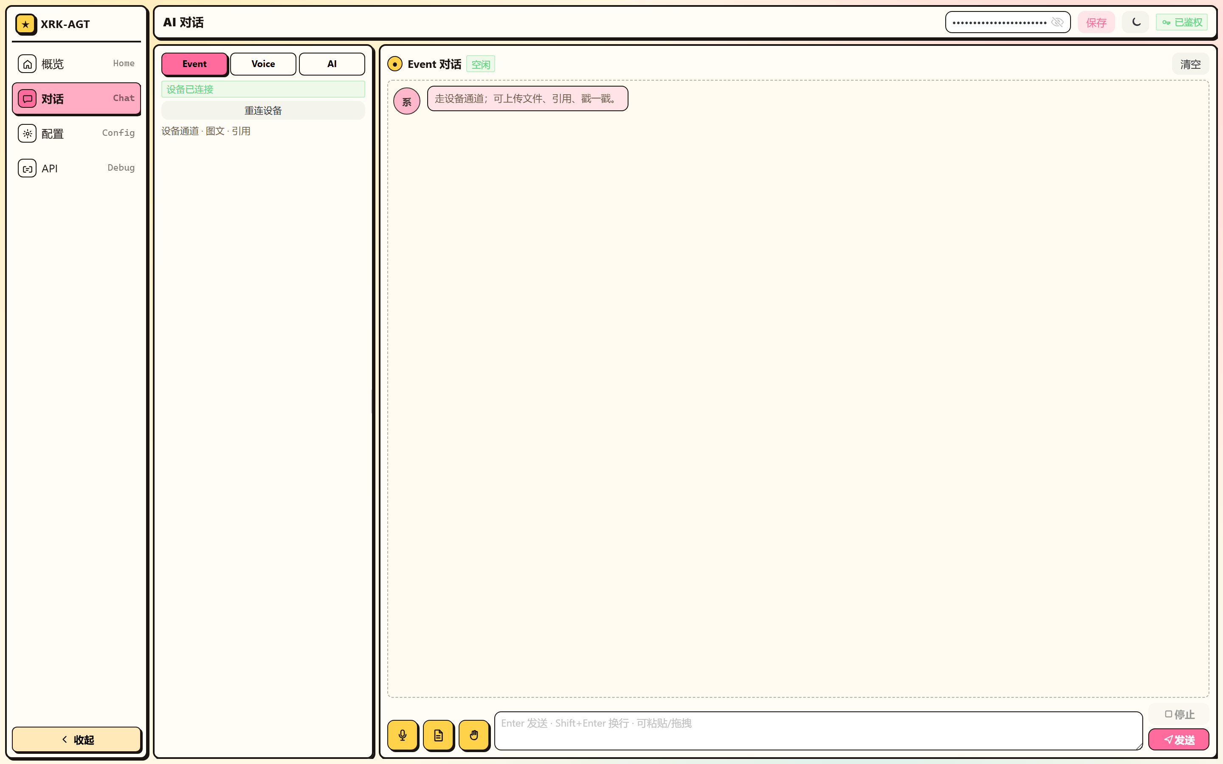Click the 设备通道 · 图文 · 引用 description
The width and height of the screenshot is (1223, 764).
pyautogui.click(x=206, y=132)
